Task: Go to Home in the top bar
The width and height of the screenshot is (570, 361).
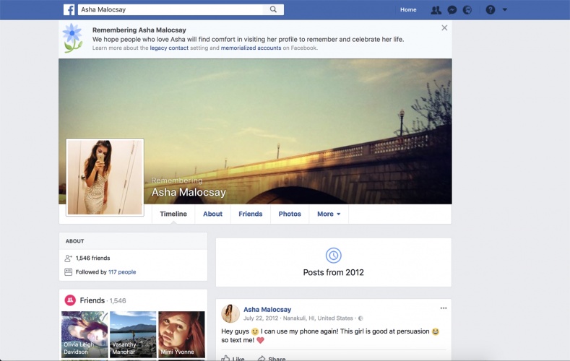Action: [408, 10]
